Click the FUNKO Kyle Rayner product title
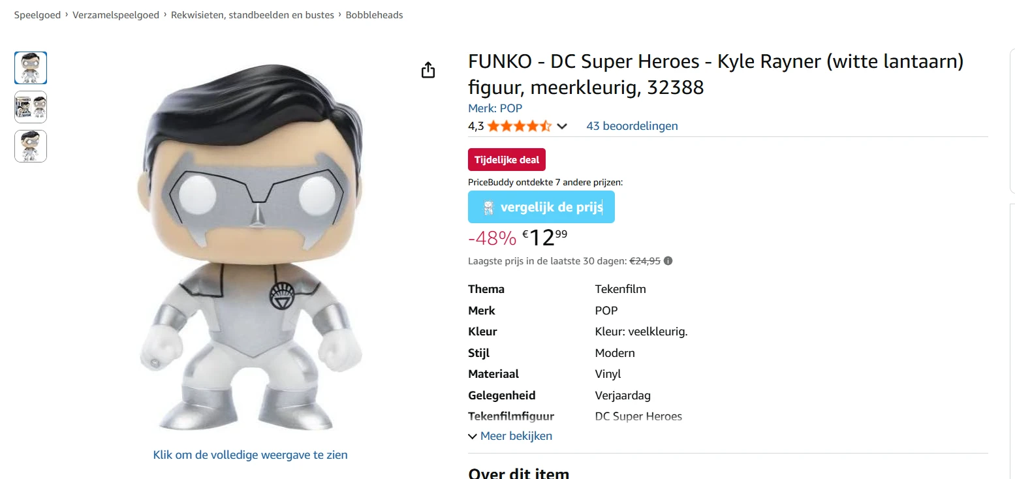This screenshot has height=479, width=1015. (x=715, y=74)
